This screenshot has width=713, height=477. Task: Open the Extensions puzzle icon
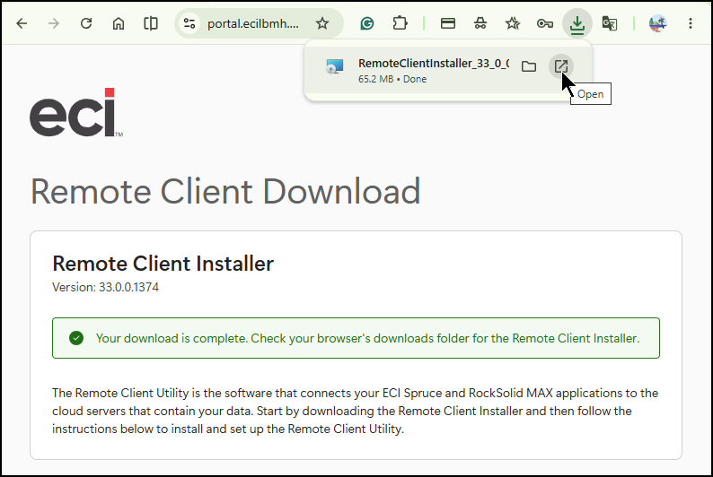pyautogui.click(x=400, y=23)
